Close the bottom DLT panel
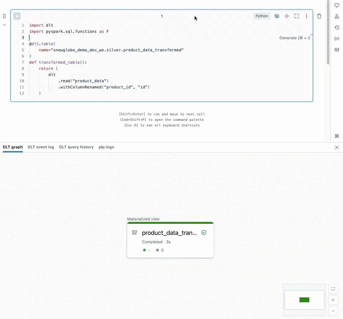Screen dimensions: 343x319 [337, 147]
